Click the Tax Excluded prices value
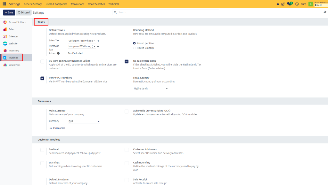Viewport: 328px width, 185px height. (x=75, y=53)
